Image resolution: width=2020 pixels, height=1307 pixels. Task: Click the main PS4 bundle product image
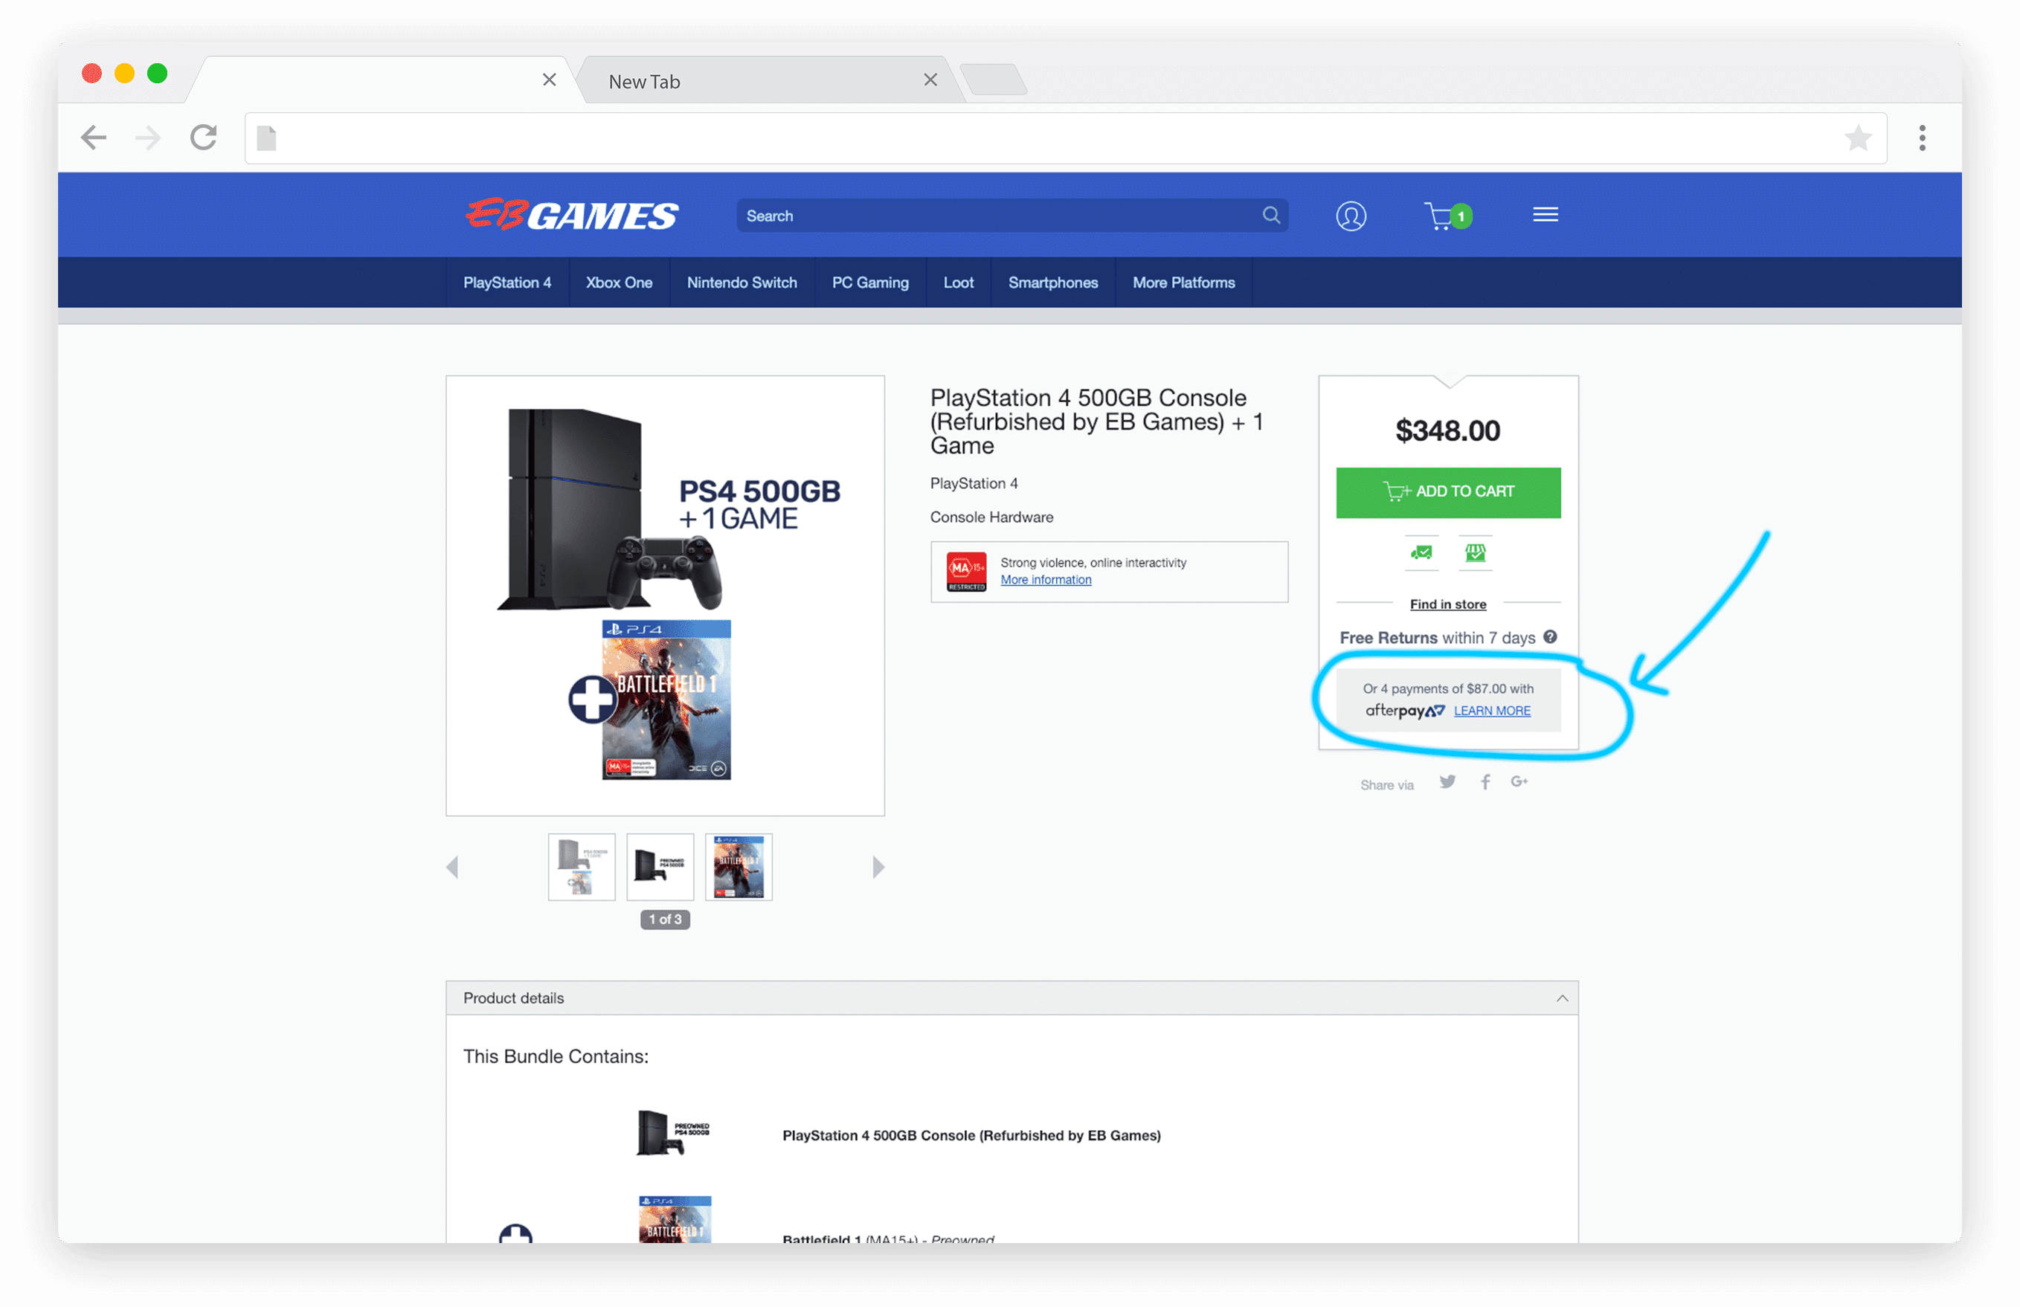[x=666, y=596]
